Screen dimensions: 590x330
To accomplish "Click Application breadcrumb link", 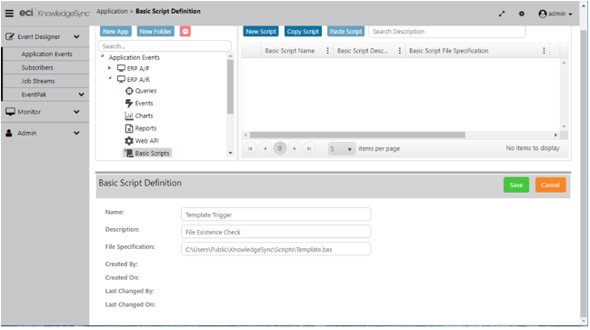I will pos(112,11).
